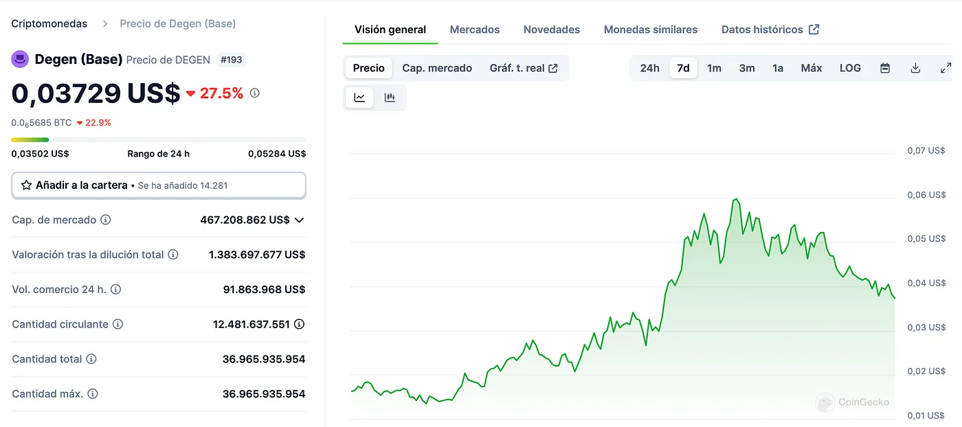
Task: Set chart range to 7d
Action: tap(683, 68)
